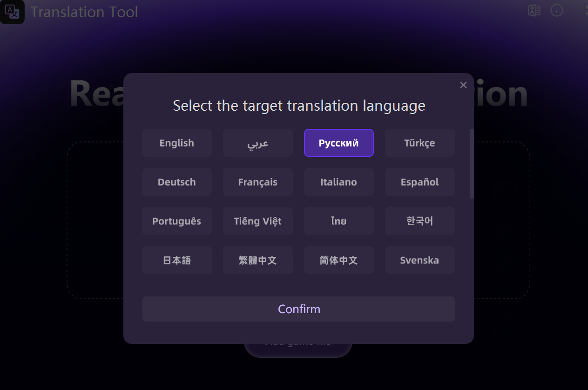Screen dimensions: 588x390
Task: Choose Svenska as target language
Action: point(420,260)
